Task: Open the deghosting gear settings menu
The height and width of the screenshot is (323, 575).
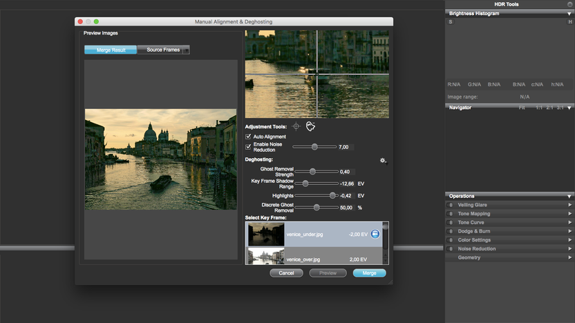Action: coord(383,160)
